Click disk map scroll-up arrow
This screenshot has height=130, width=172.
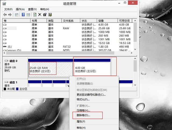pos(135,58)
